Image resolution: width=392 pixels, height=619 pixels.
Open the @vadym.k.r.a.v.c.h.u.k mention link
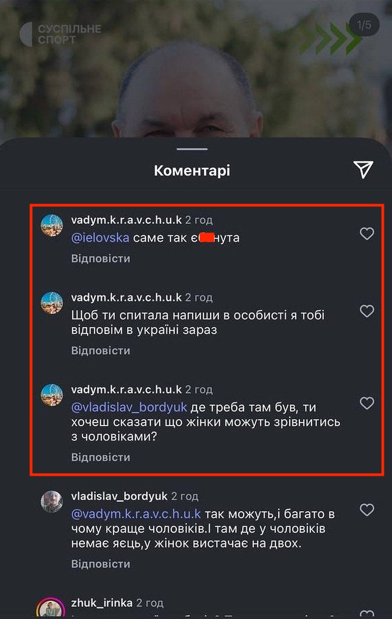136,514
